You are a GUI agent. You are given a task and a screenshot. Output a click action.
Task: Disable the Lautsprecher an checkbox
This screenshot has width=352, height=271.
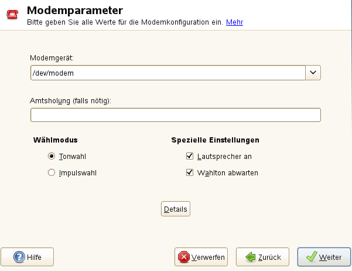click(x=189, y=157)
